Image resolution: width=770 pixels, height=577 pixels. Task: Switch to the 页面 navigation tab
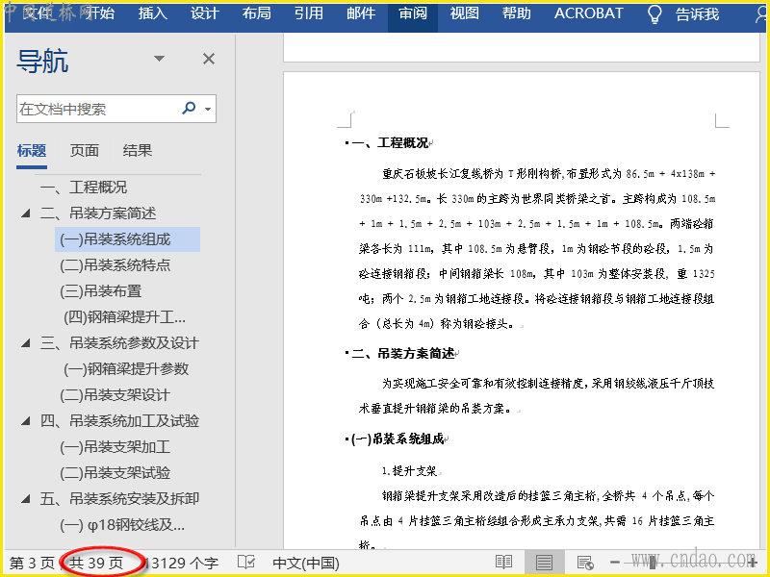tap(84, 150)
